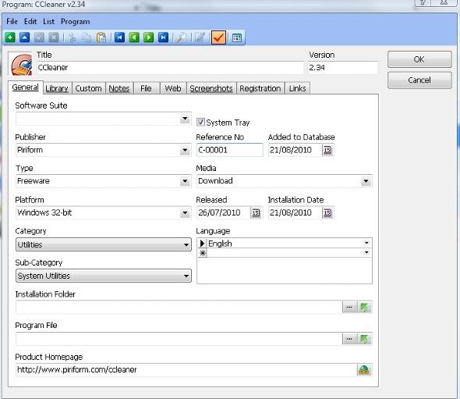Click the green previous record arrow

click(134, 37)
